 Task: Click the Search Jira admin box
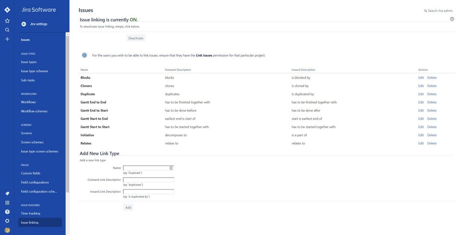click(438, 11)
